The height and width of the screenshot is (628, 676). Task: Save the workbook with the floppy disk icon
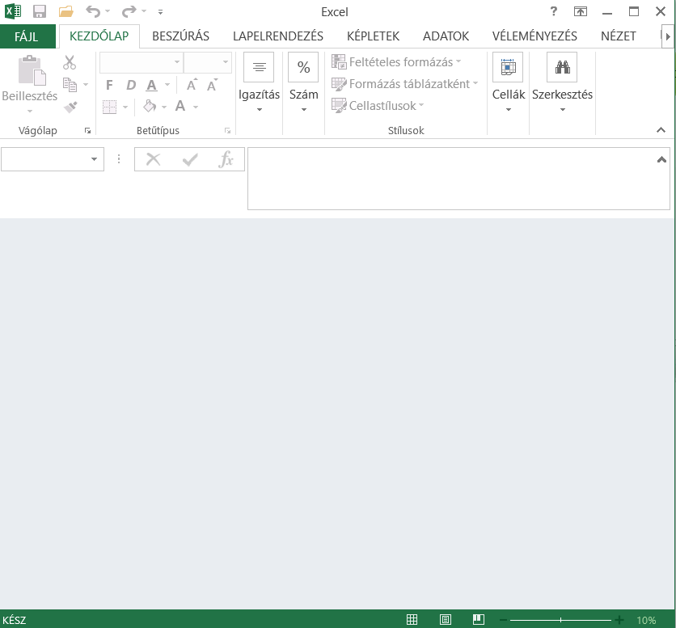point(40,11)
